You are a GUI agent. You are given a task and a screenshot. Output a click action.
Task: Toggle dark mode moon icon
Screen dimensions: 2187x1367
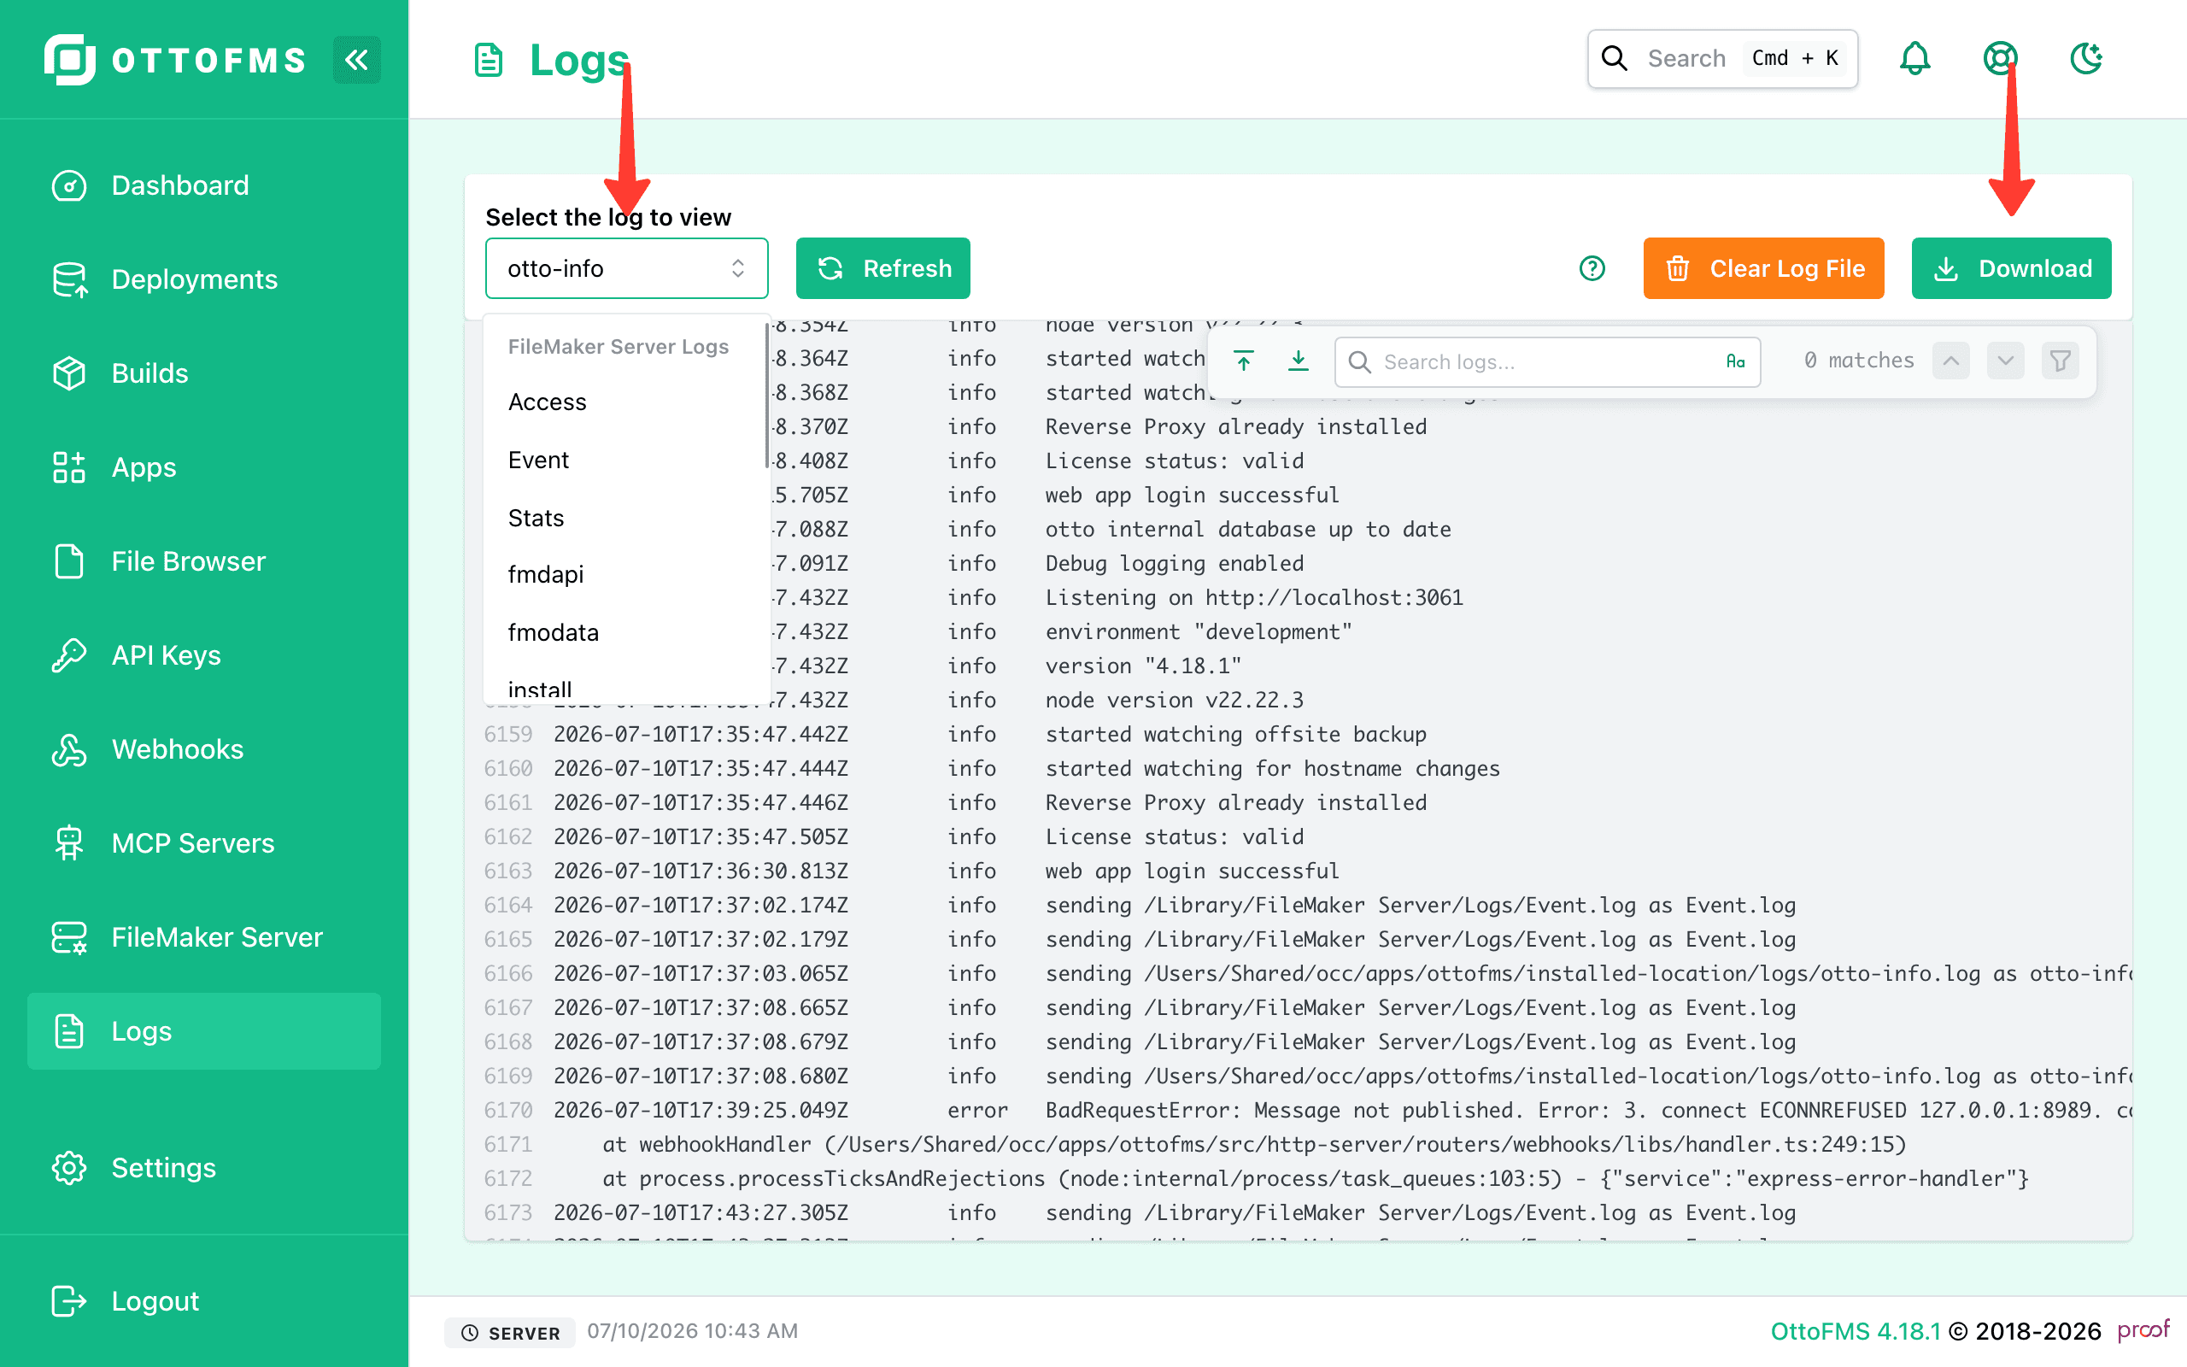(x=2086, y=59)
